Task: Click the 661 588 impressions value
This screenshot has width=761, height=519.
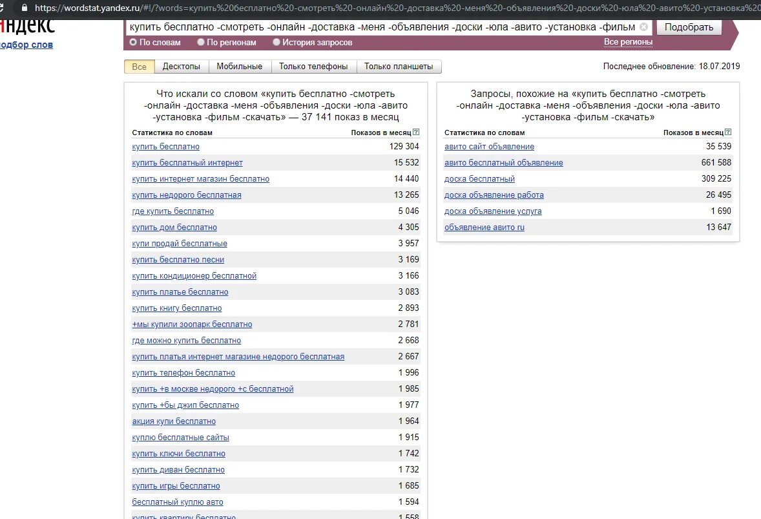Action: pos(716,163)
